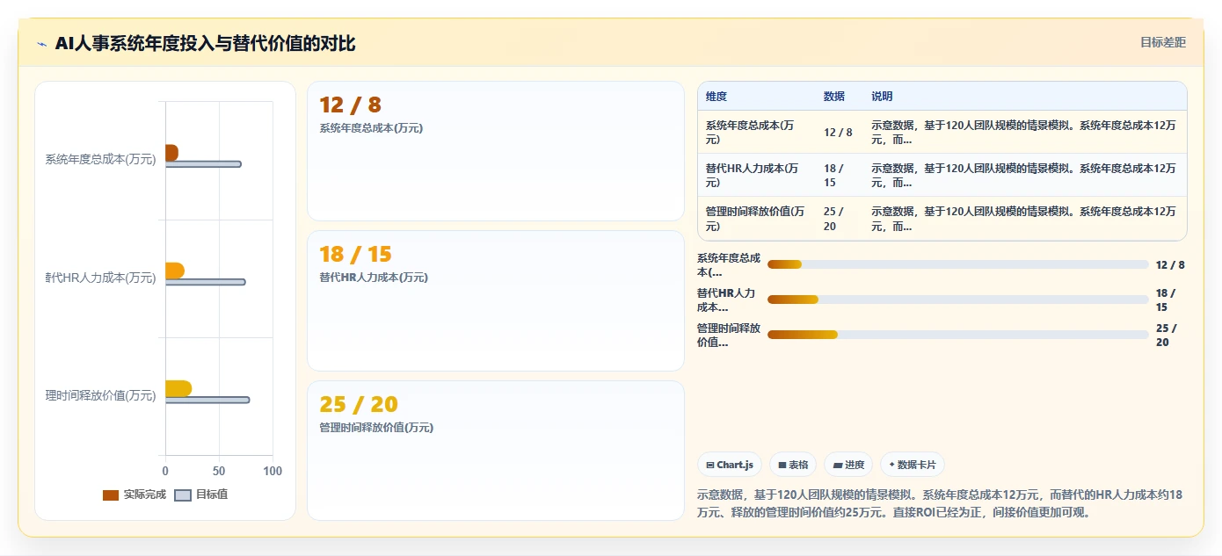Open the 12 / 8 data card
The width and height of the screenshot is (1222, 556).
point(496,151)
